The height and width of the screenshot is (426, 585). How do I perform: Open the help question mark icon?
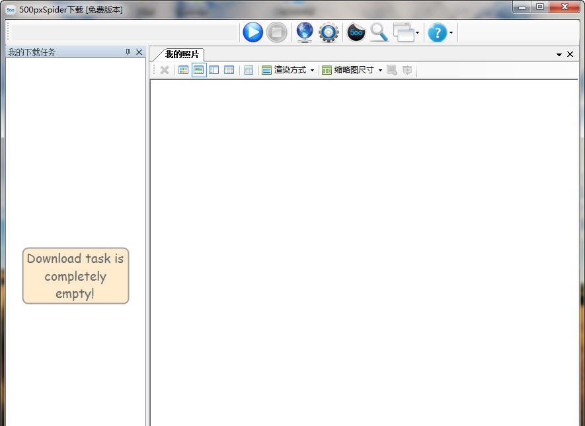tap(437, 32)
